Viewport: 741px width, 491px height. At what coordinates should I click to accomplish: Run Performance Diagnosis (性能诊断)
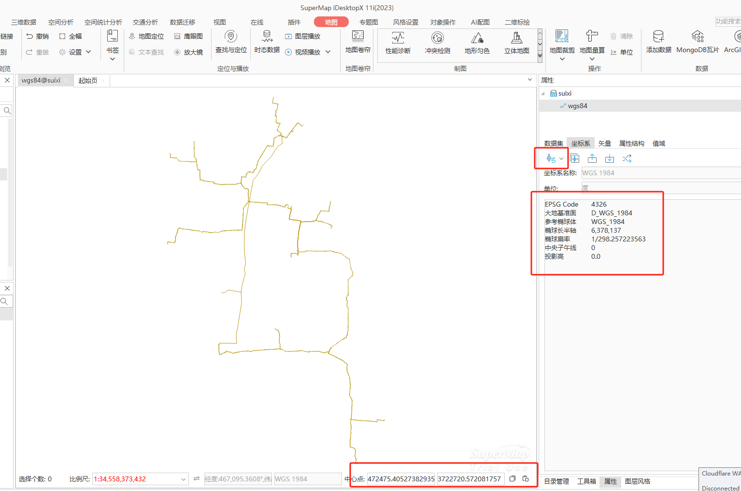tap(398, 42)
